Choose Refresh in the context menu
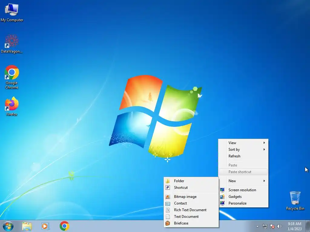 tap(243, 156)
